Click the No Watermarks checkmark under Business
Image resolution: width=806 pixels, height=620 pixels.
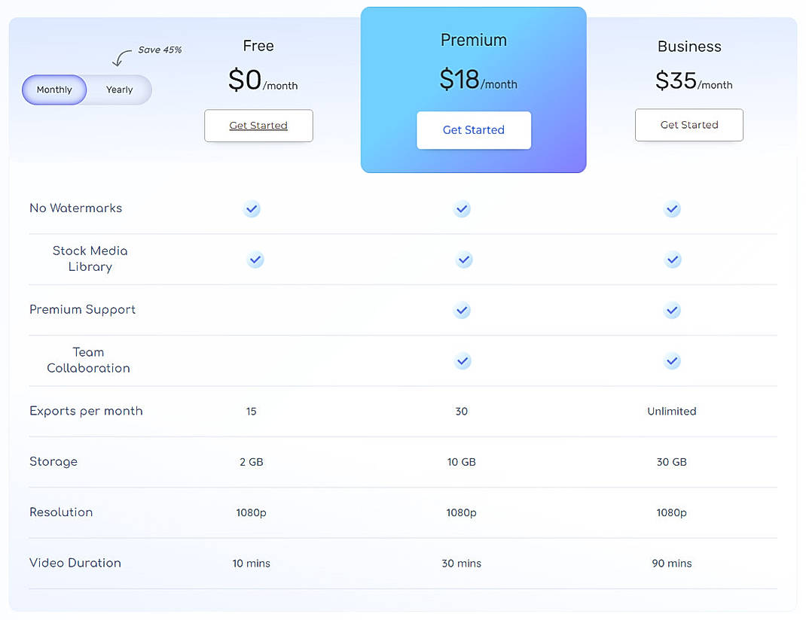point(672,209)
